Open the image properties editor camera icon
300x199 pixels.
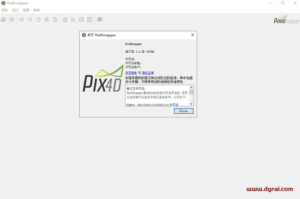pyautogui.click(x=3, y=20)
